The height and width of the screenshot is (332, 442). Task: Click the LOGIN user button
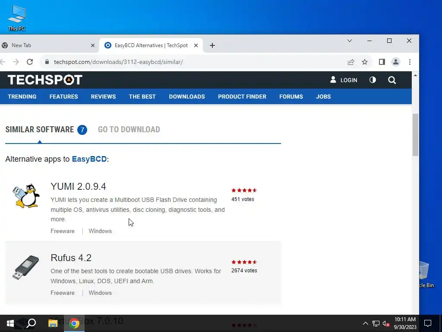pos(344,80)
